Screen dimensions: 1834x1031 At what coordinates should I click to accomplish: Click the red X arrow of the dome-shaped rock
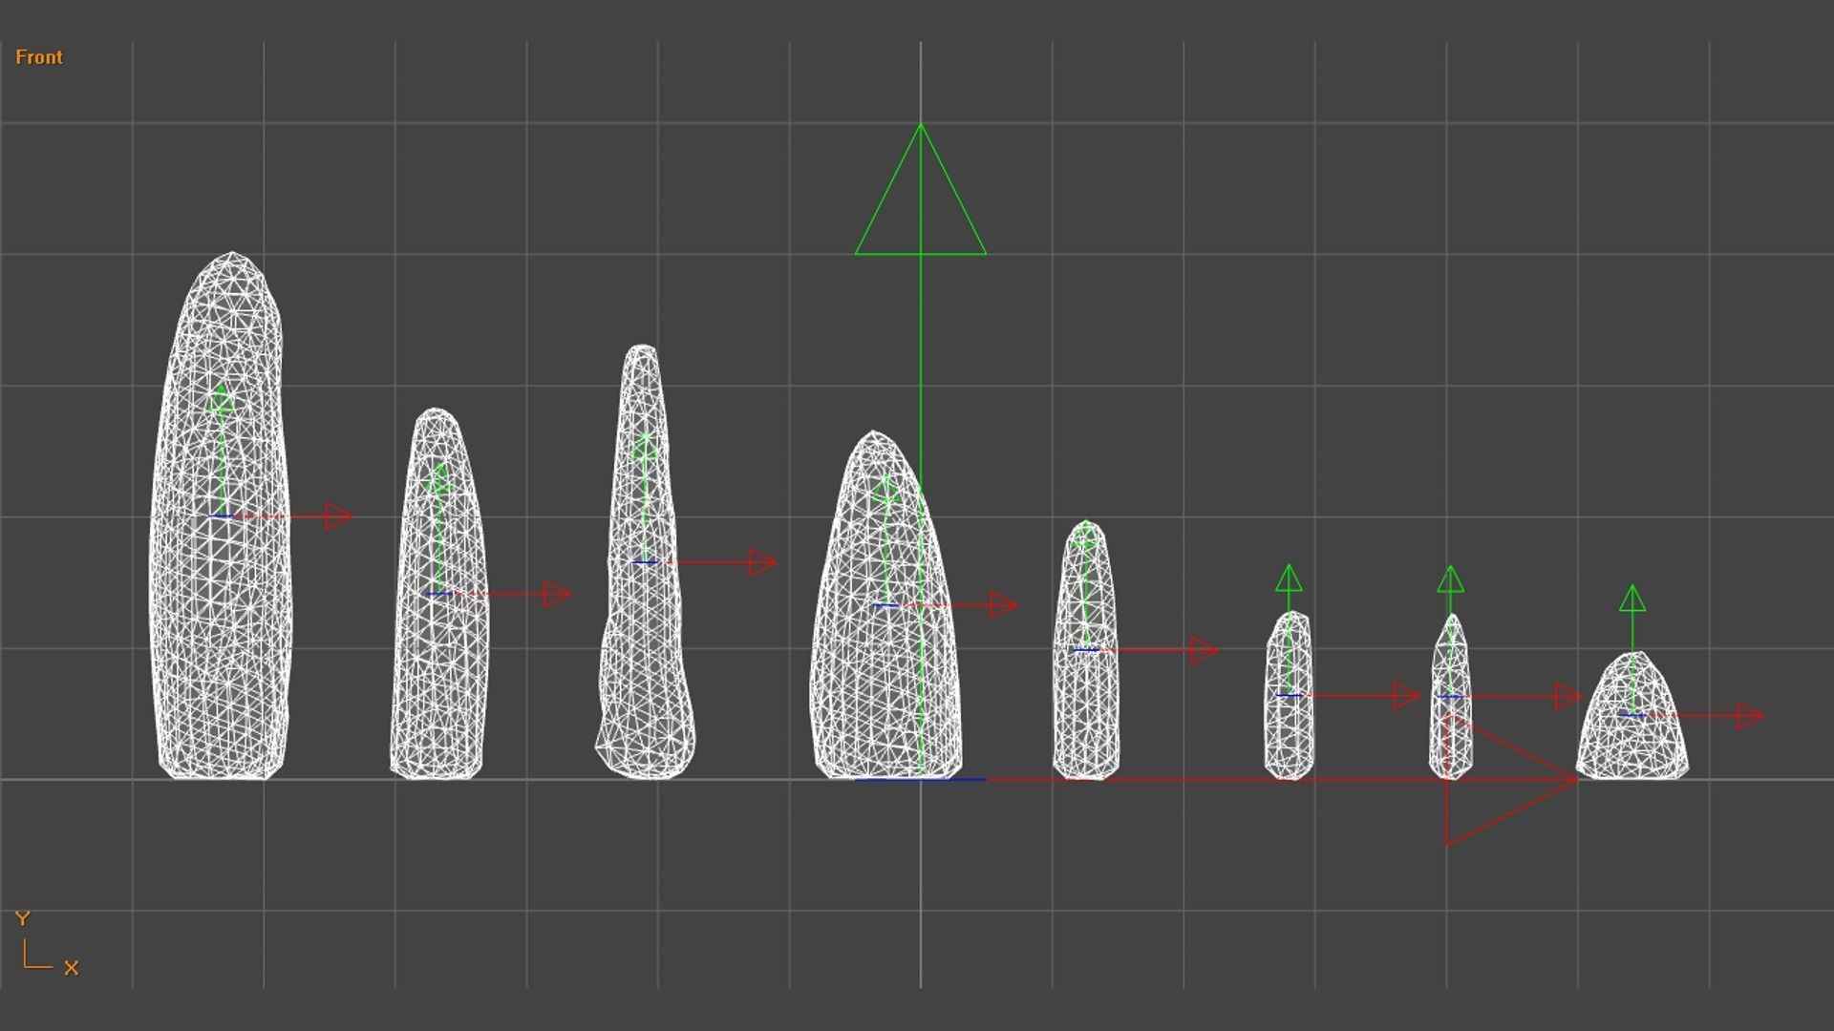coord(1750,716)
